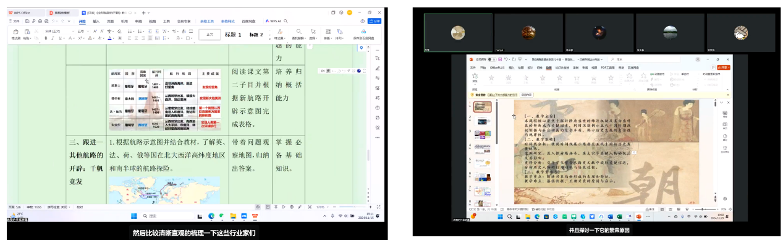The width and height of the screenshot is (783, 240).
Task: Click the blue 分享 share button
Action: point(375,21)
